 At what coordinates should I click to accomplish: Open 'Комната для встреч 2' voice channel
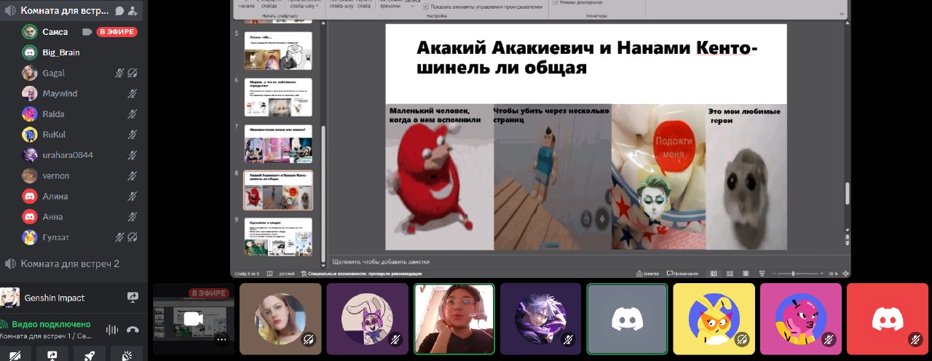(69, 263)
